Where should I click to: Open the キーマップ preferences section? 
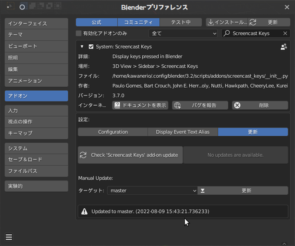point(37,133)
